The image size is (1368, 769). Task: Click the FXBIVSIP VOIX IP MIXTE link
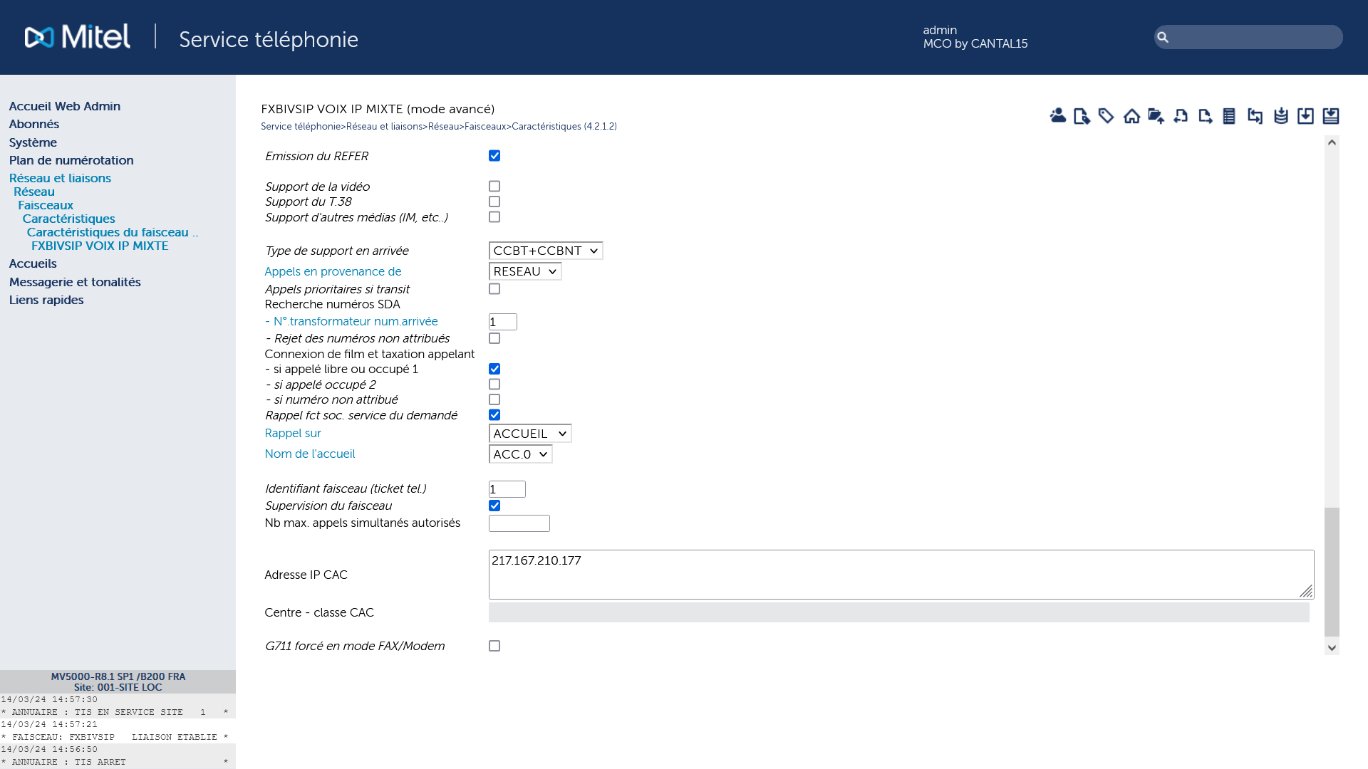pos(100,245)
